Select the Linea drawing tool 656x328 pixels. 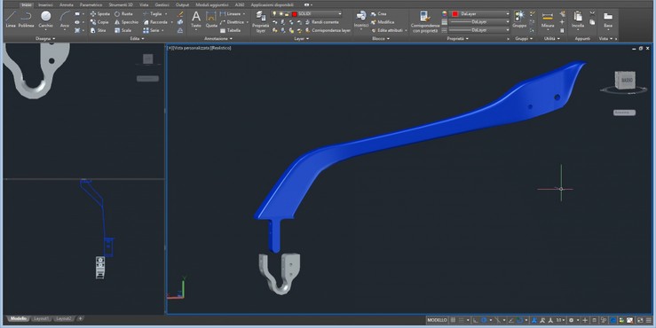[11, 20]
